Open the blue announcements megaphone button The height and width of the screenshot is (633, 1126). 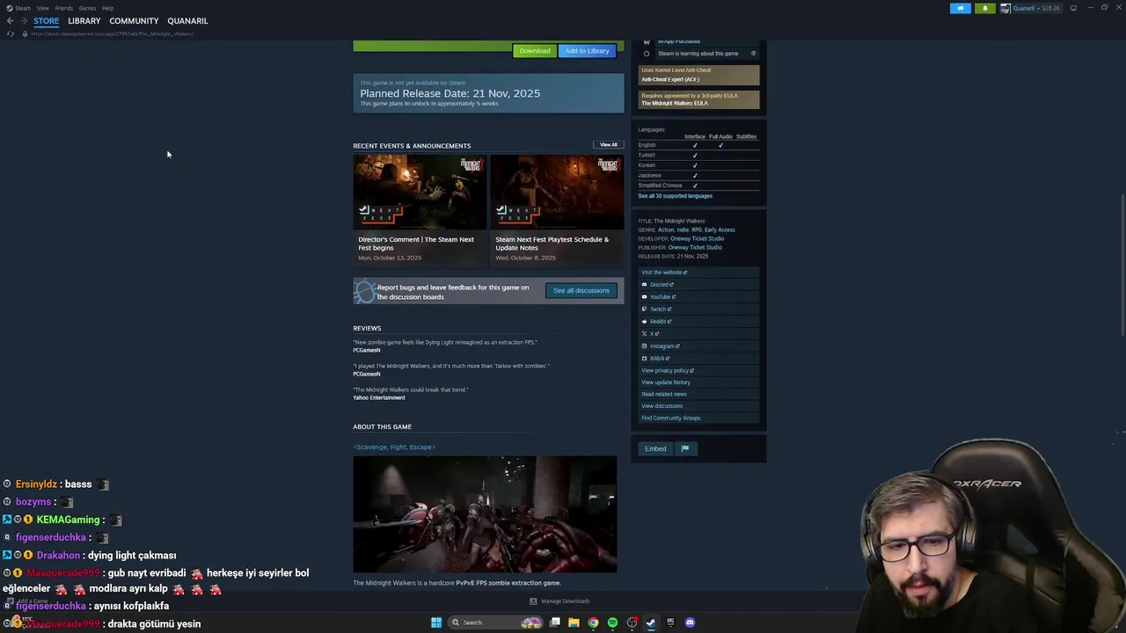(x=961, y=8)
